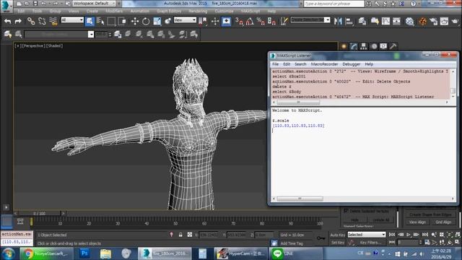
Task: Open the Workspace: Default dropdown
Action: 95,4
